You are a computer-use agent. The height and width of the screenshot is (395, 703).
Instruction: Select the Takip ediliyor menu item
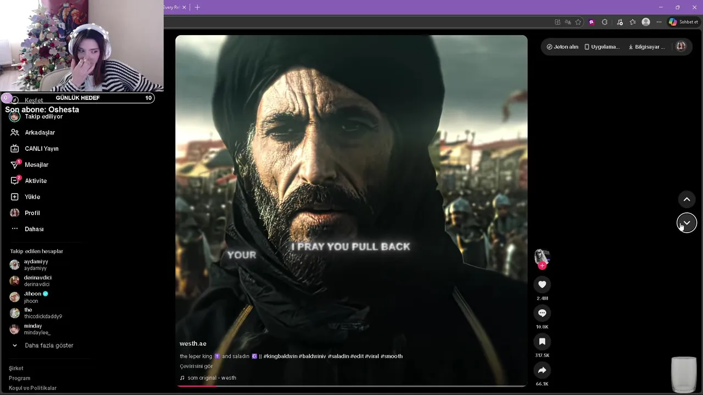coord(43,116)
